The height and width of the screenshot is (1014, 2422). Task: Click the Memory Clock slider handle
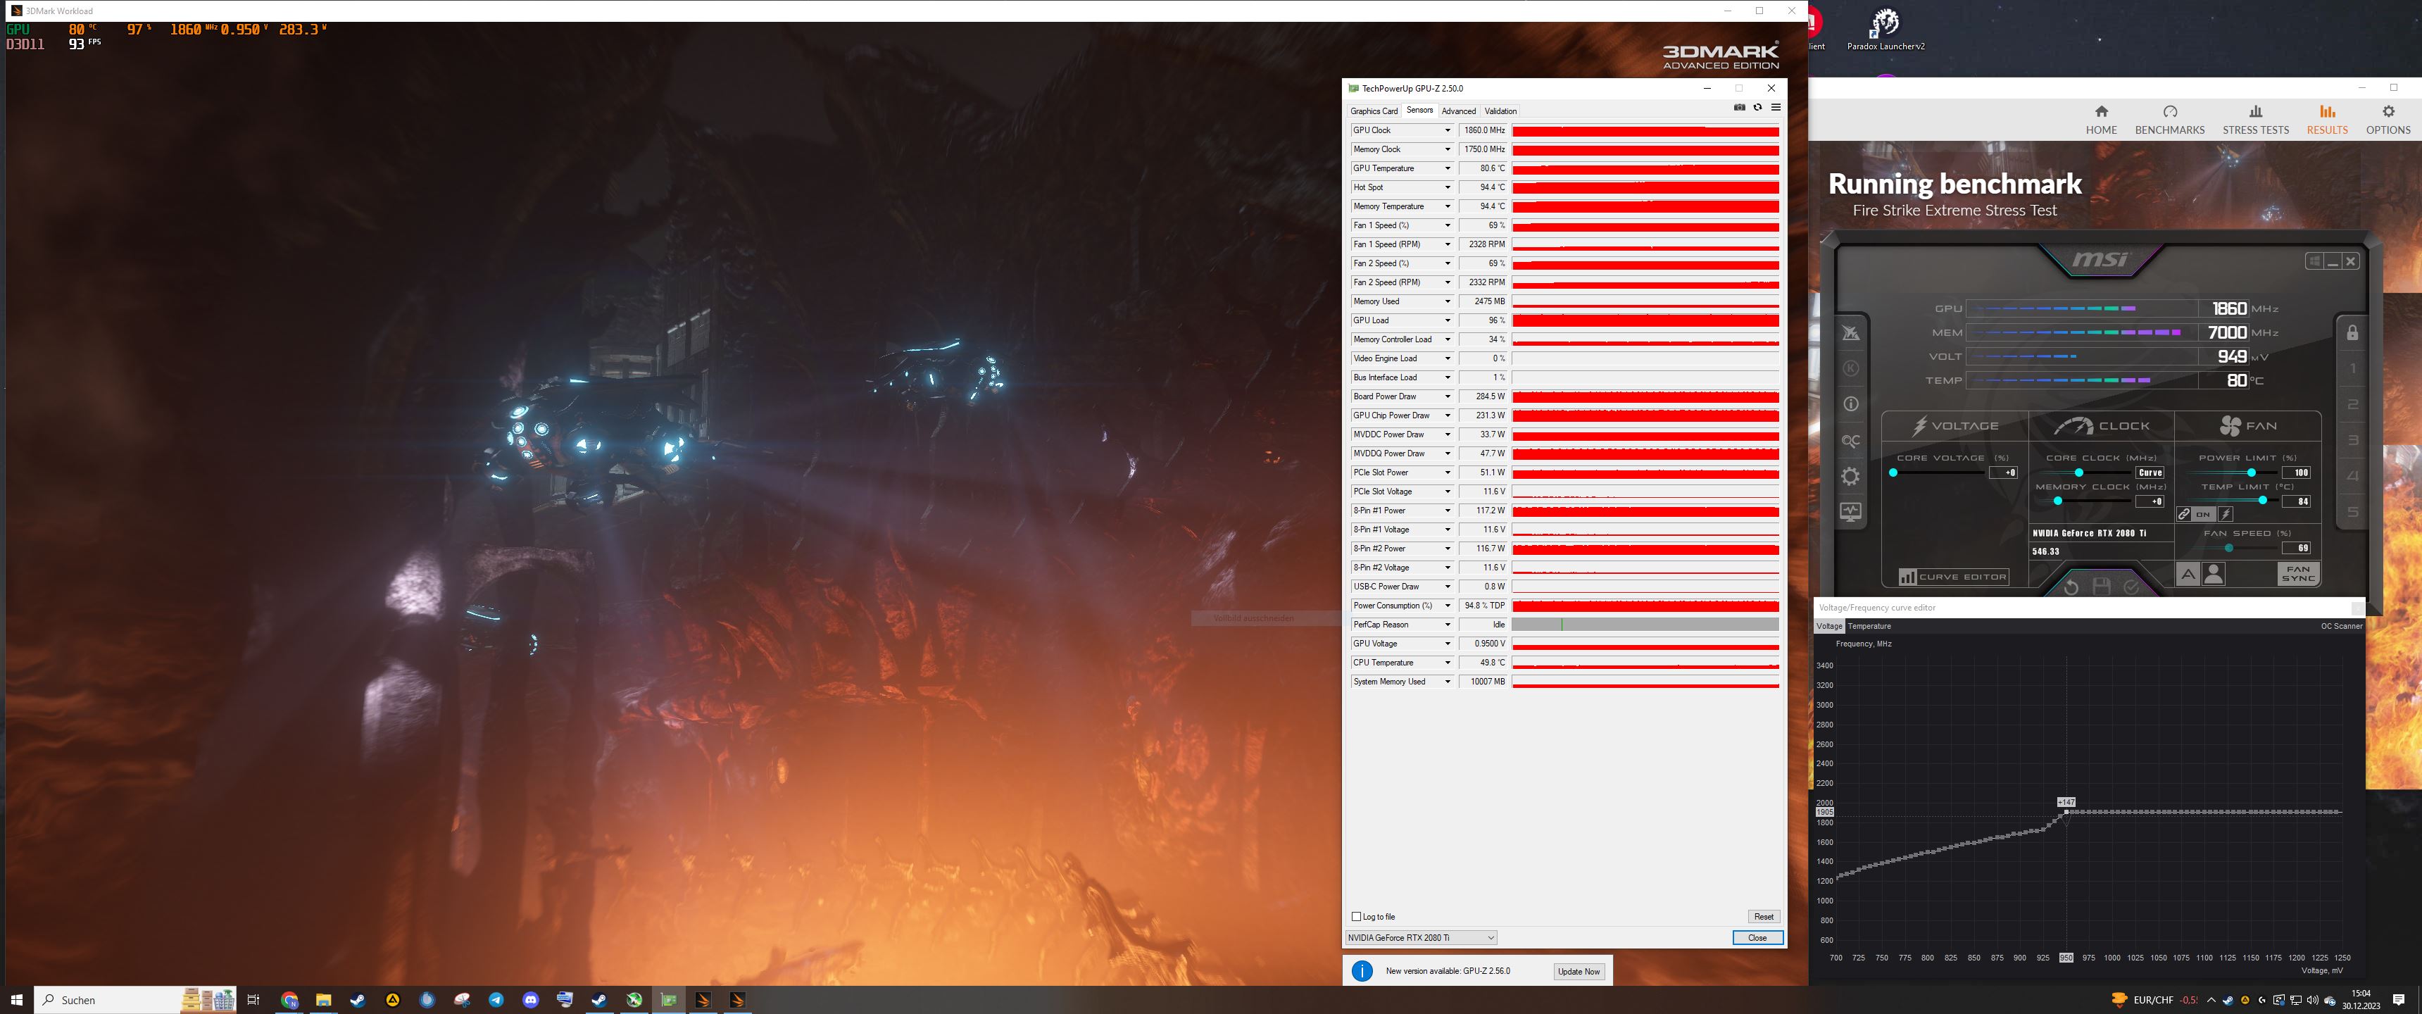coord(2057,501)
